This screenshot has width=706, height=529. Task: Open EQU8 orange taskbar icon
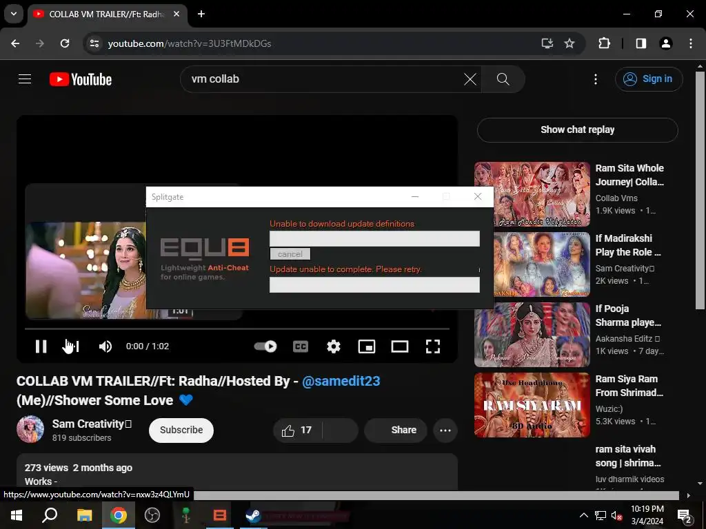click(x=220, y=515)
